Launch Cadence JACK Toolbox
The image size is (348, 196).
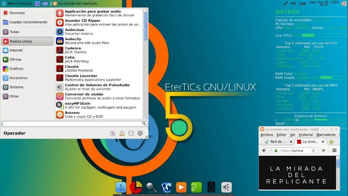[99, 50]
